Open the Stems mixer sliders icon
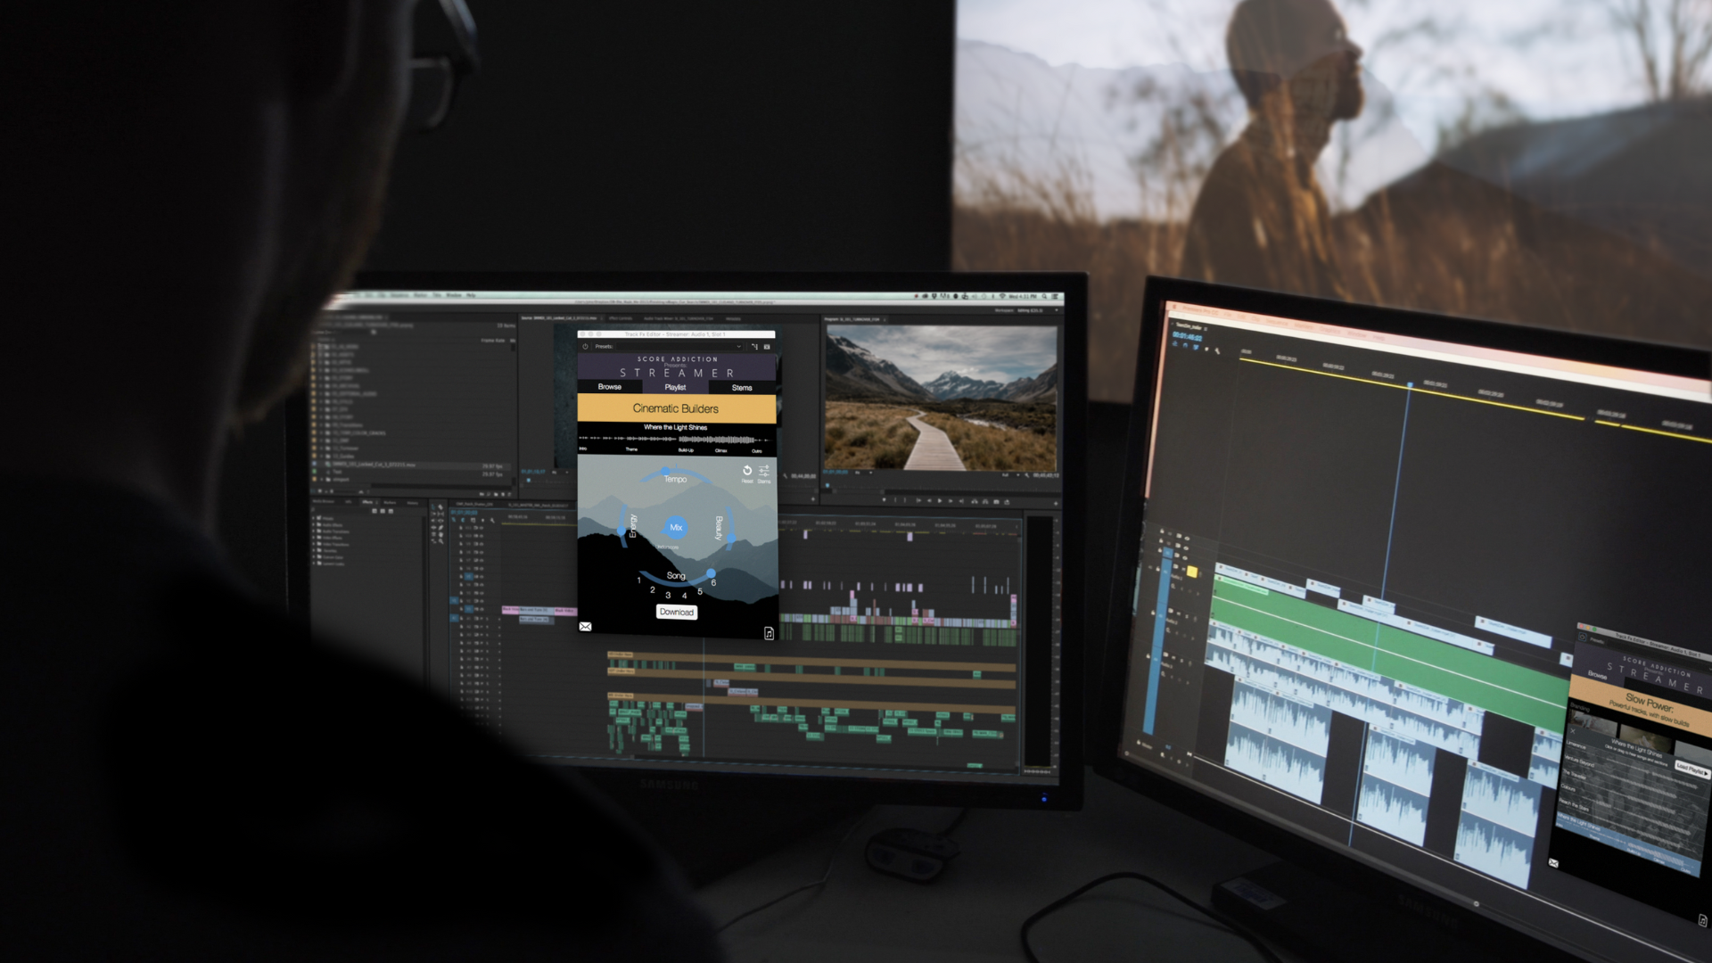The width and height of the screenshot is (1712, 963). click(764, 471)
